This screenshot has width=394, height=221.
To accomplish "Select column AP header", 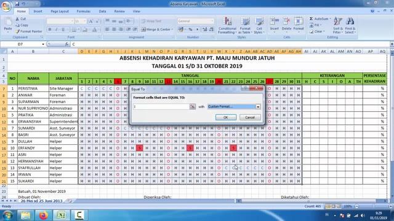I will pyautogui.click(x=370, y=52).
